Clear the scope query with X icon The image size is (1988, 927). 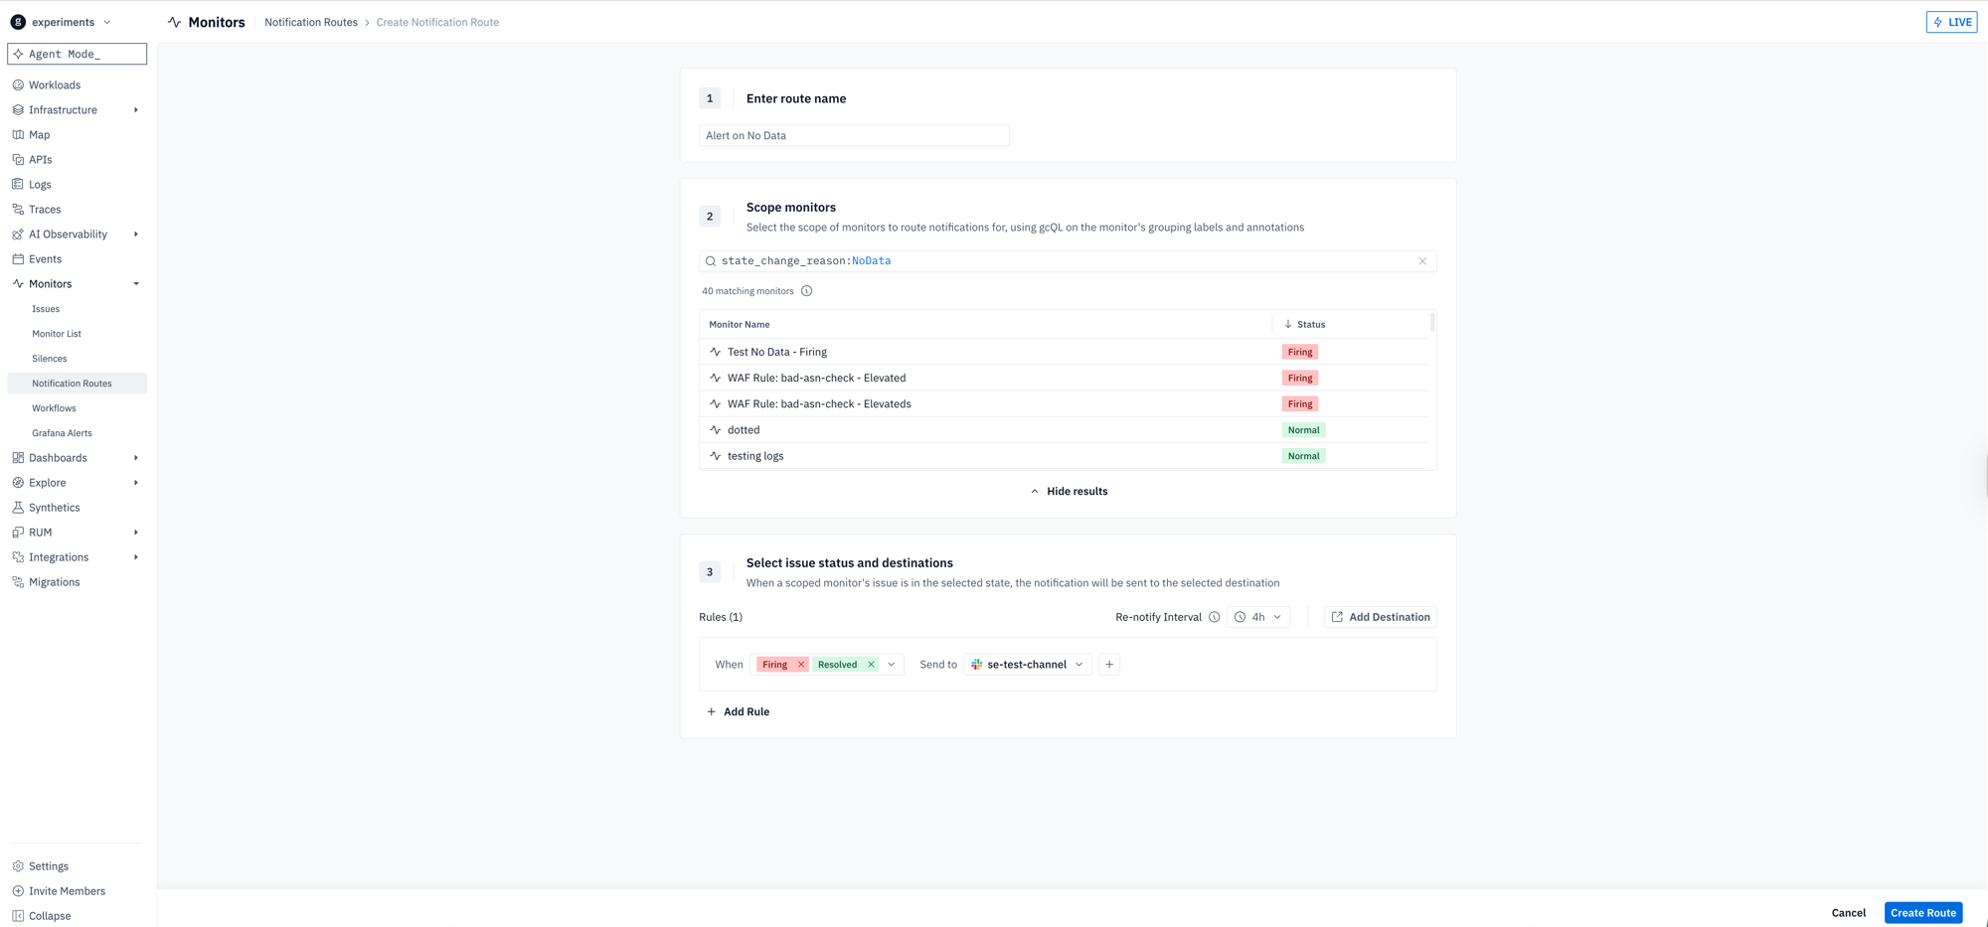click(1422, 261)
